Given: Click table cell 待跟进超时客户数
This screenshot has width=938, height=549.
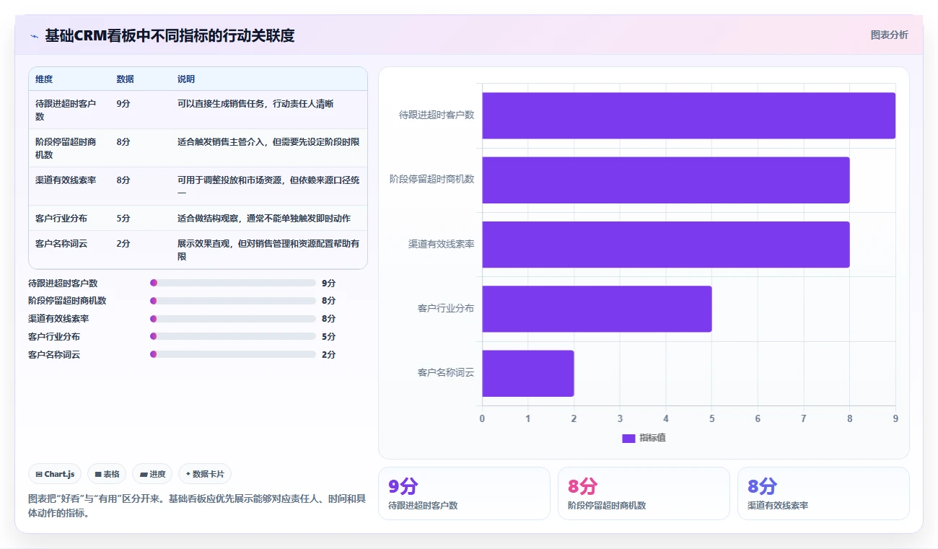Looking at the screenshot, I should (66, 110).
